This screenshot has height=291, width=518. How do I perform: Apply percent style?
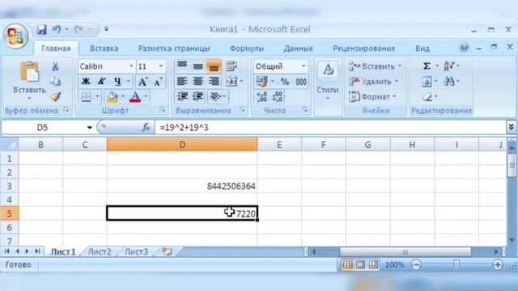click(x=285, y=81)
